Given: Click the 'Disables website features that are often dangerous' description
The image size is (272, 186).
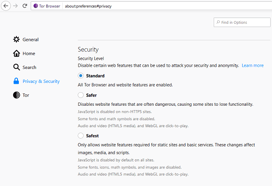Looking at the screenshot, I should 165,104.
